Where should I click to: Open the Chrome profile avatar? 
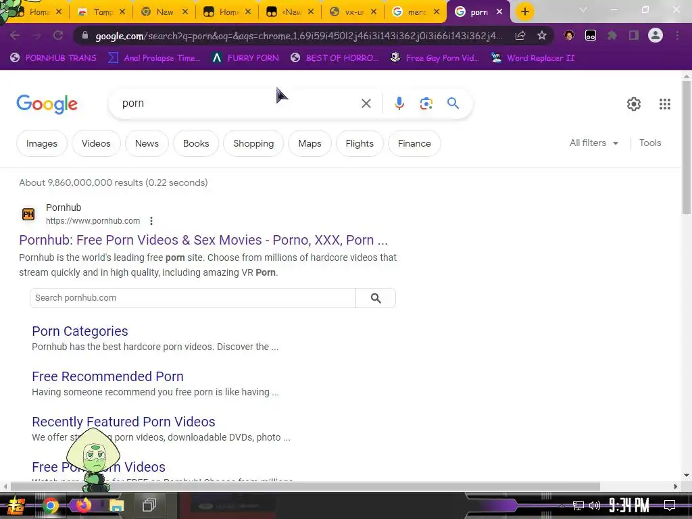[656, 35]
